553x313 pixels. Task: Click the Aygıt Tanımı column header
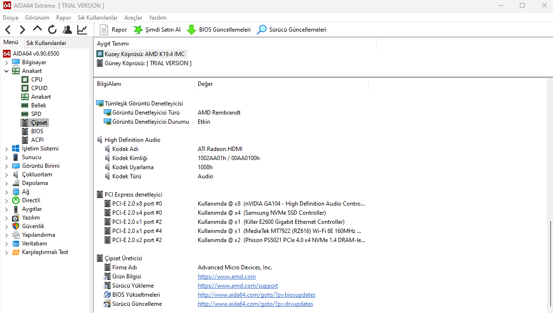pyautogui.click(x=235, y=44)
